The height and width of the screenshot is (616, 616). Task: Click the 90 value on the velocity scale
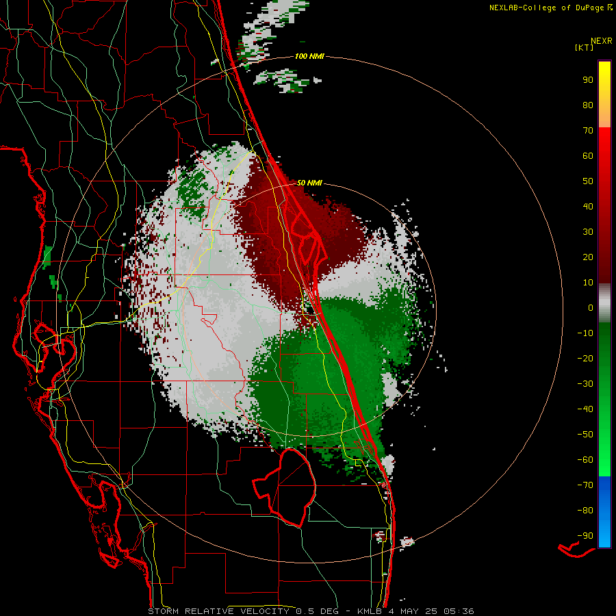tap(588, 80)
